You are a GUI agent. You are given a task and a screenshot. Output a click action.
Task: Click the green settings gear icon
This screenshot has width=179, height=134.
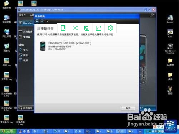[x=110, y=28]
